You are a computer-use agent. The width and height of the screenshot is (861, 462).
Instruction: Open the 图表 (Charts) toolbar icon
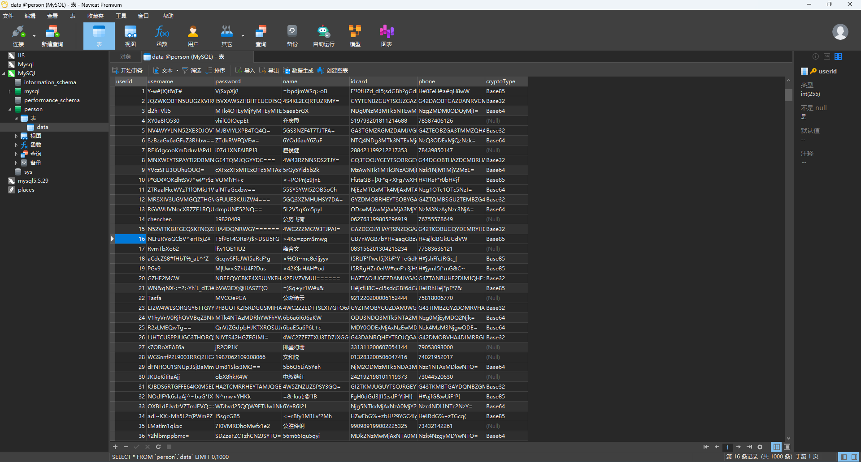tap(387, 36)
